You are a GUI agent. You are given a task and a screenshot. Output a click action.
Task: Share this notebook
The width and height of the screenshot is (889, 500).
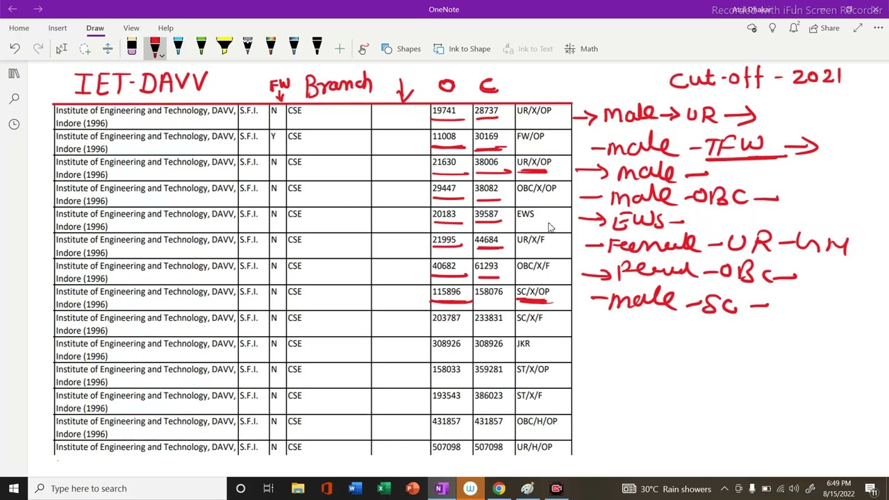tap(824, 28)
